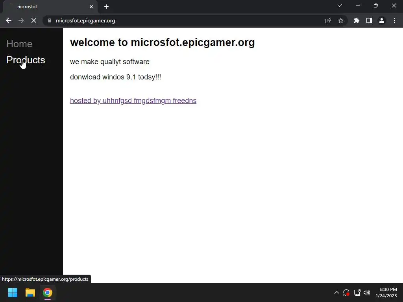Image resolution: width=403 pixels, height=302 pixels.
Task: Open network settings tray icon
Action: click(357, 293)
